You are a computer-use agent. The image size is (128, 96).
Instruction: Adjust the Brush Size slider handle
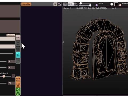click(x=120, y=5)
